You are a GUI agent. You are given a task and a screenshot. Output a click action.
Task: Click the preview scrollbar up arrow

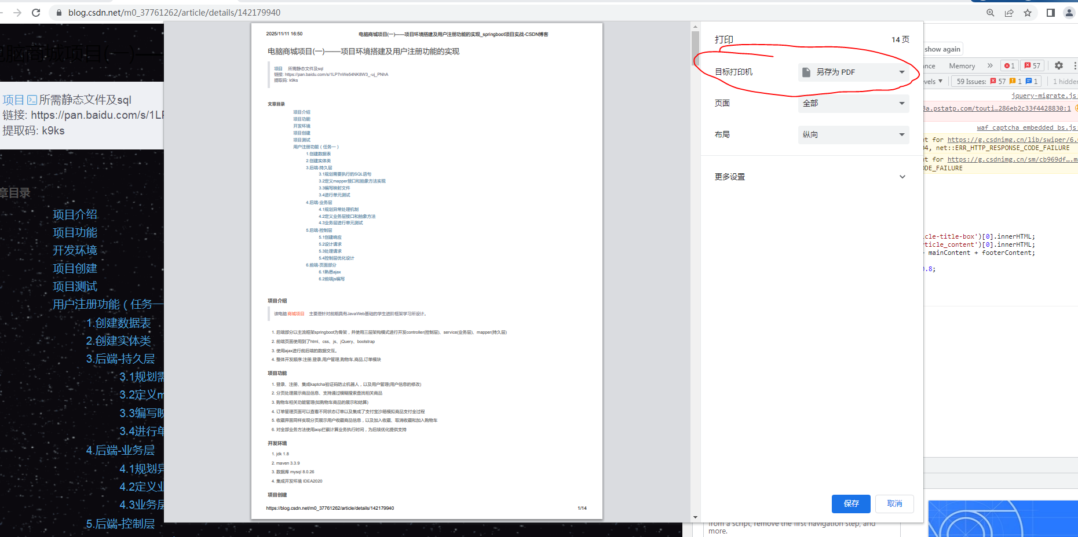click(x=695, y=26)
